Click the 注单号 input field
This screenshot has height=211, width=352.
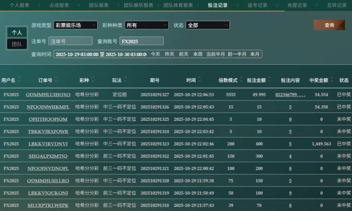click(70, 41)
